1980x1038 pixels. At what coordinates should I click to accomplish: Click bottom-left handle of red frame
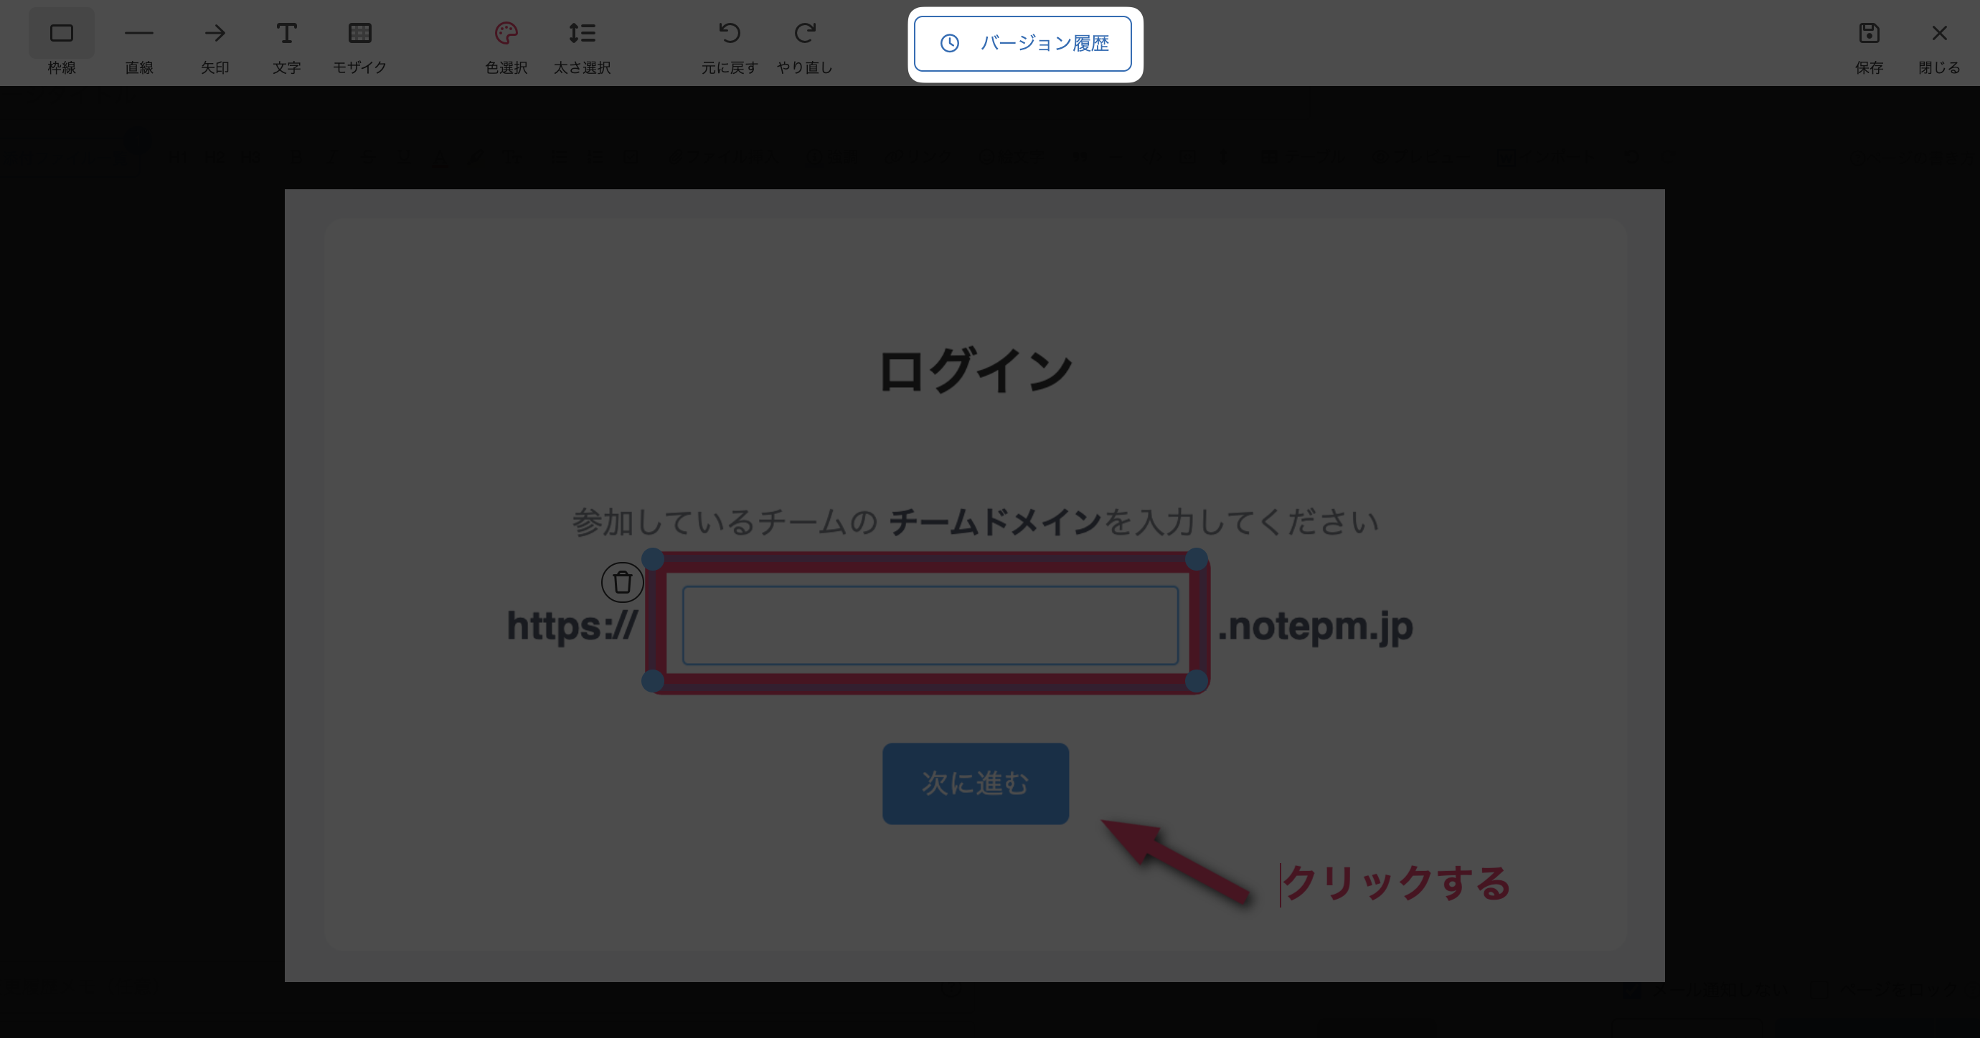653,680
